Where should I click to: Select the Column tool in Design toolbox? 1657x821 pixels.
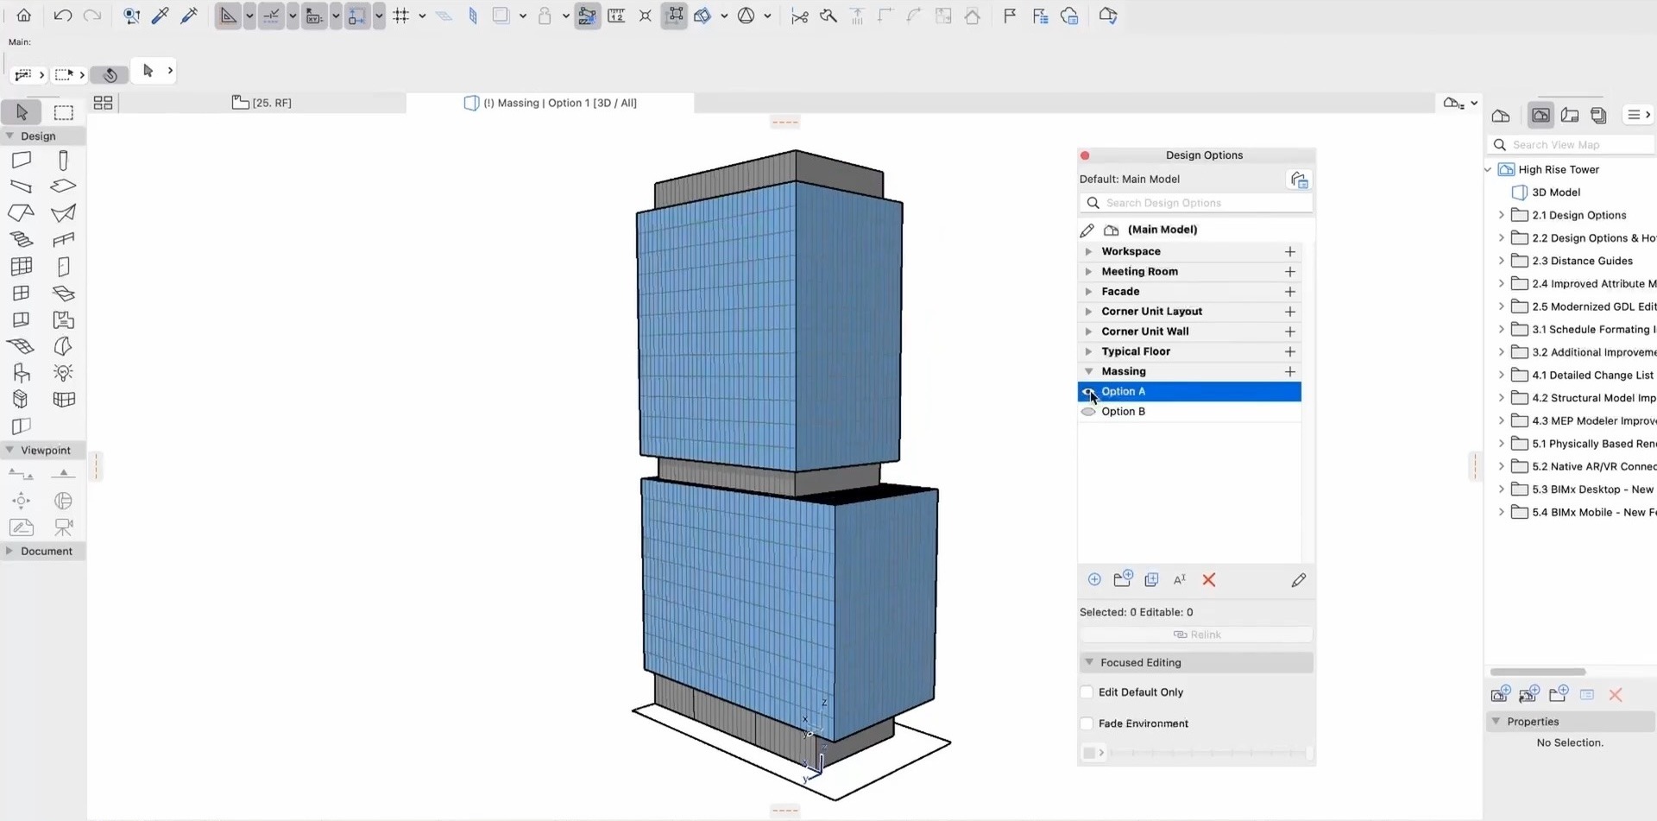(x=63, y=160)
